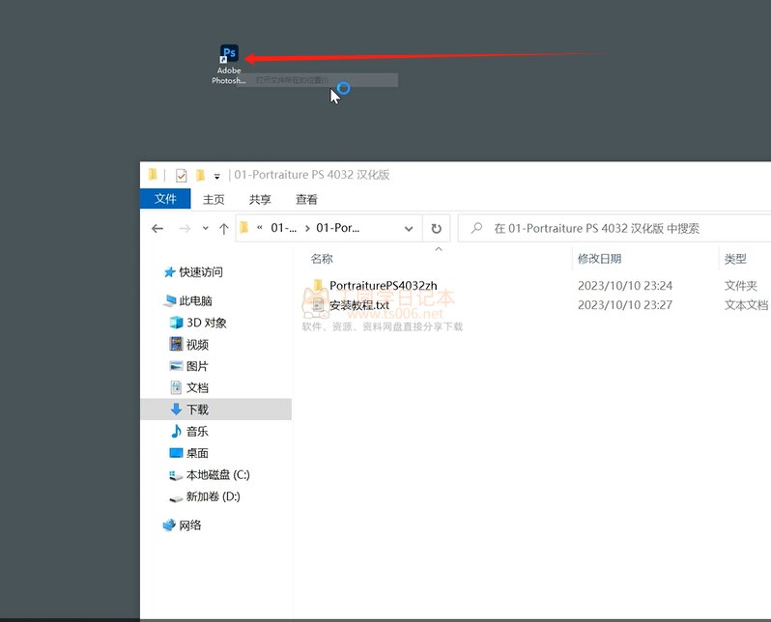Click the 3D 对象 sidebar item
The width and height of the screenshot is (771, 622).
point(206,323)
